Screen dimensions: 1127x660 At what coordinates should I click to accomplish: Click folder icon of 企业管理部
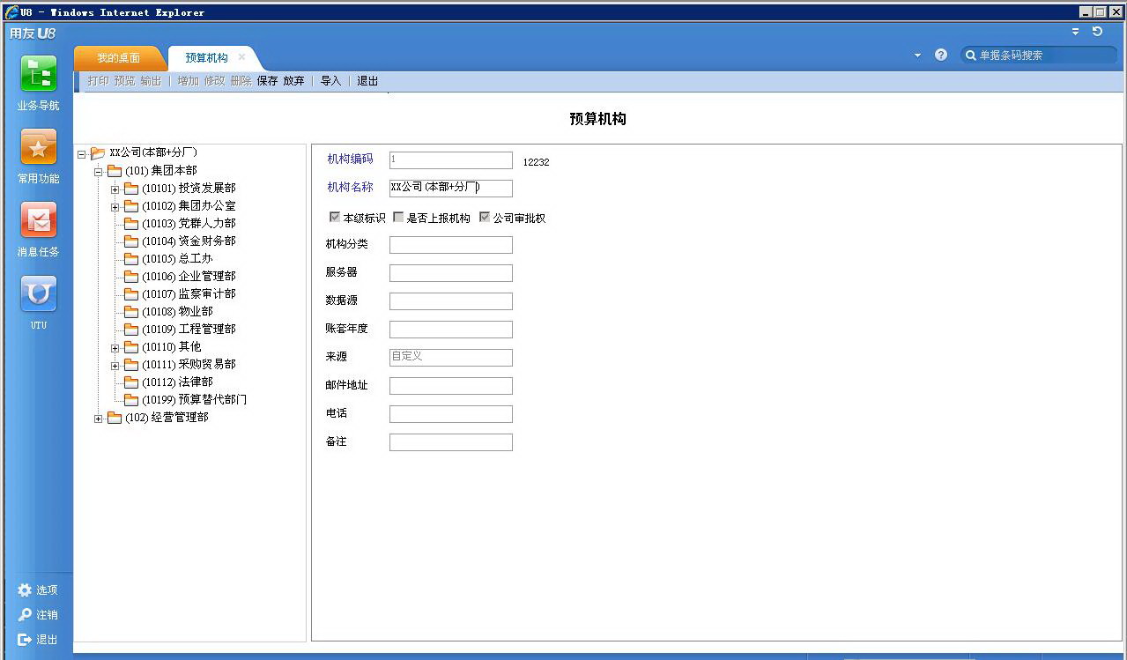click(131, 277)
